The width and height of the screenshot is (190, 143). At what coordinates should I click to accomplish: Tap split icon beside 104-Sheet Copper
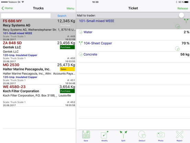(x=81, y=43)
